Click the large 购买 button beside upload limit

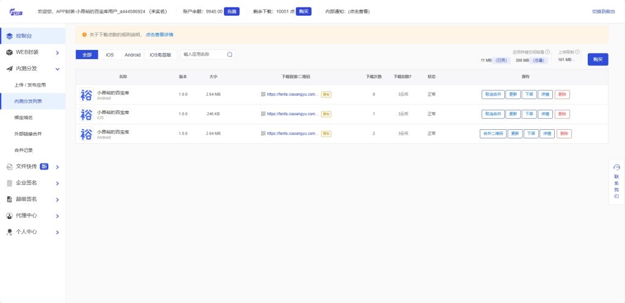pyautogui.click(x=598, y=59)
